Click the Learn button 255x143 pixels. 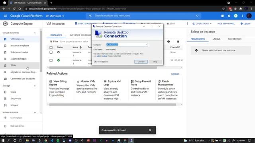tap(245, 24)
